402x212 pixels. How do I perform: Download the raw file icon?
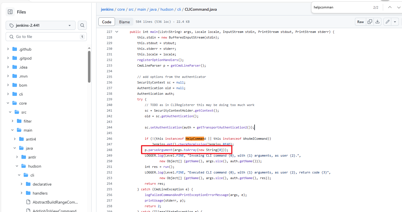(377, 22)
